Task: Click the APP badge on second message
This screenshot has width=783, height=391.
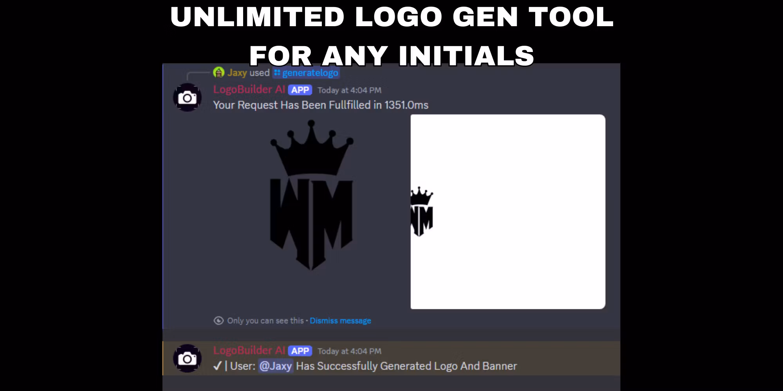Action: 300,351
